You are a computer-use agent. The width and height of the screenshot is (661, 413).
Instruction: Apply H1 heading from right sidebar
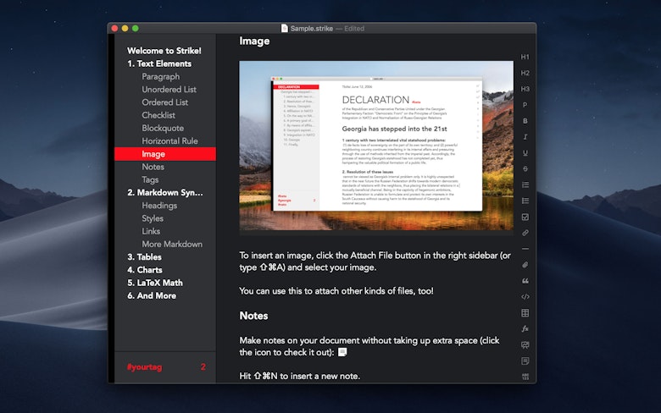[x=525, y=57]
